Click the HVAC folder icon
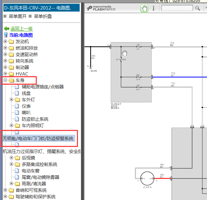The width and height of the screenshot is (207, 200). pos(11,74)
